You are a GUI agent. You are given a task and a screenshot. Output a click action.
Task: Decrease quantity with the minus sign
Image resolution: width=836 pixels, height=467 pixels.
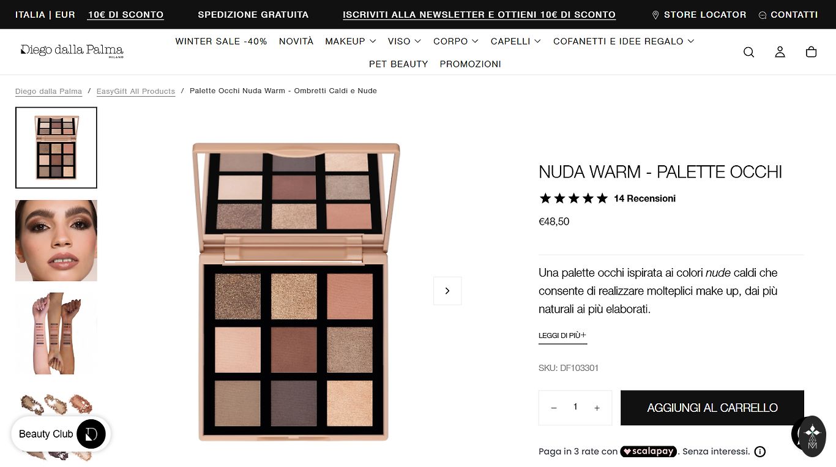[x=554, y=408]
